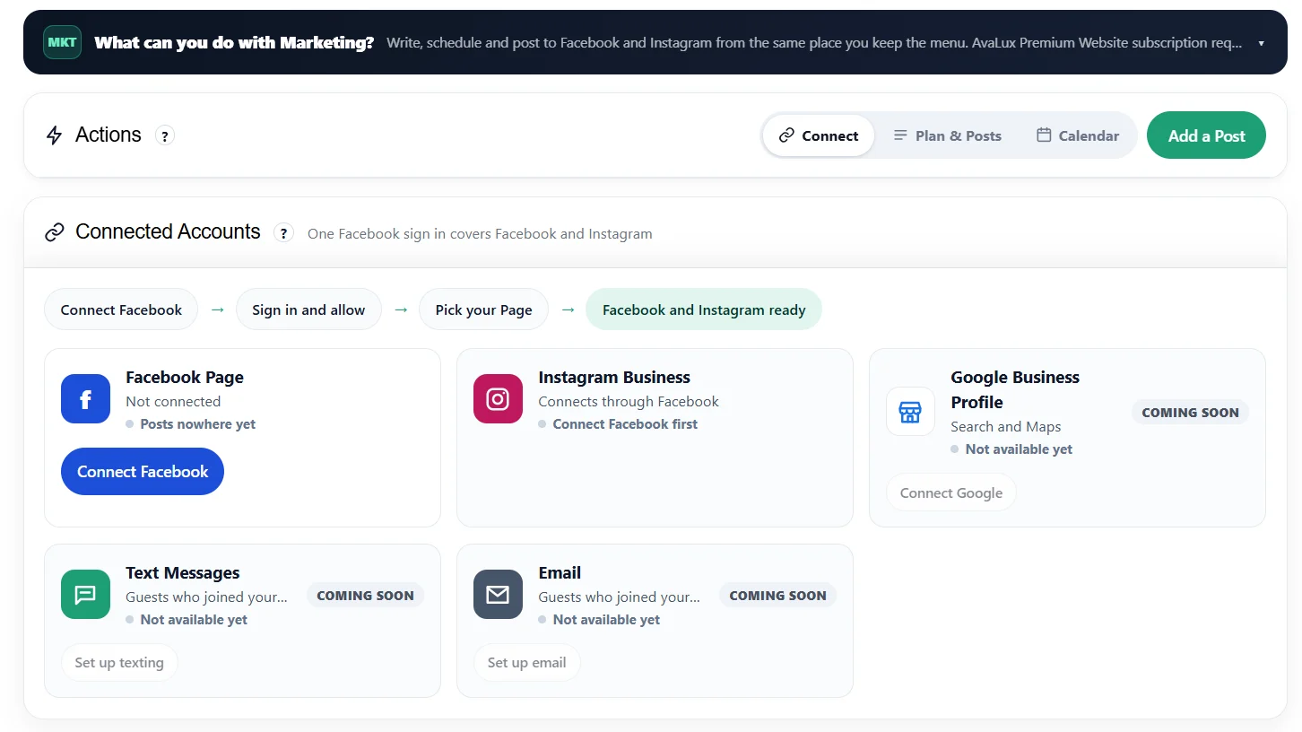Image resolution: width=1302 pixels, height=732 pixels.
Task: Open the help icon next to Actions
Action: (x=164, y=135)
